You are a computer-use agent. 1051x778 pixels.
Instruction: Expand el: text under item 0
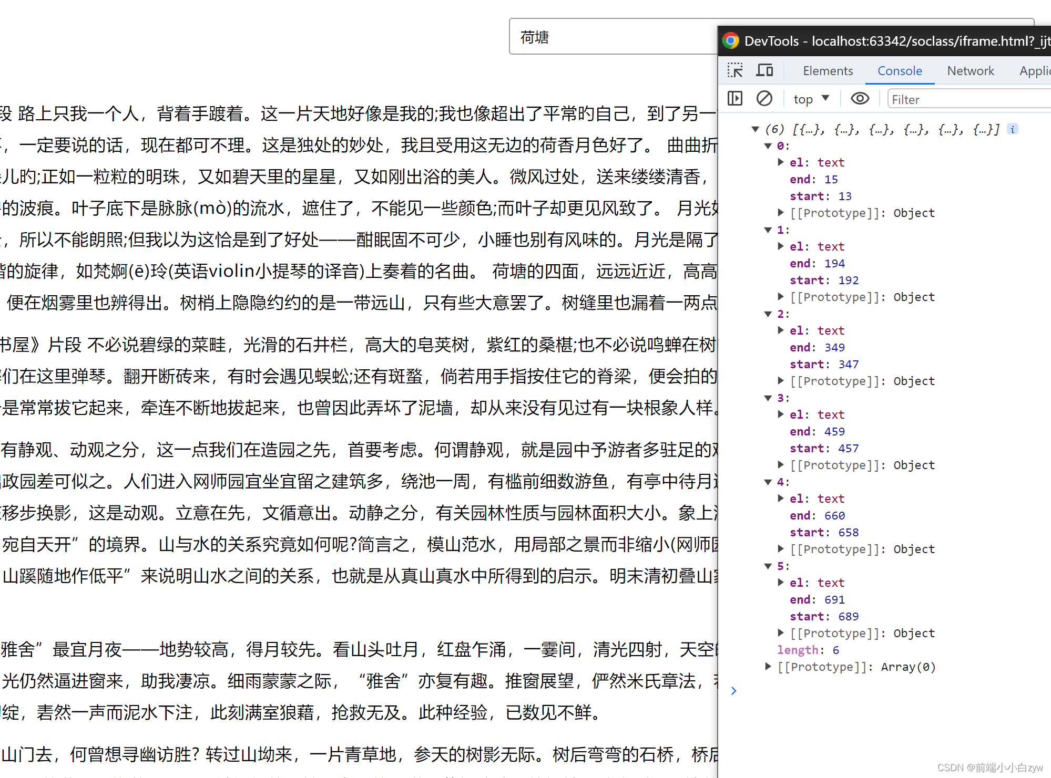[x=781, y=162]
